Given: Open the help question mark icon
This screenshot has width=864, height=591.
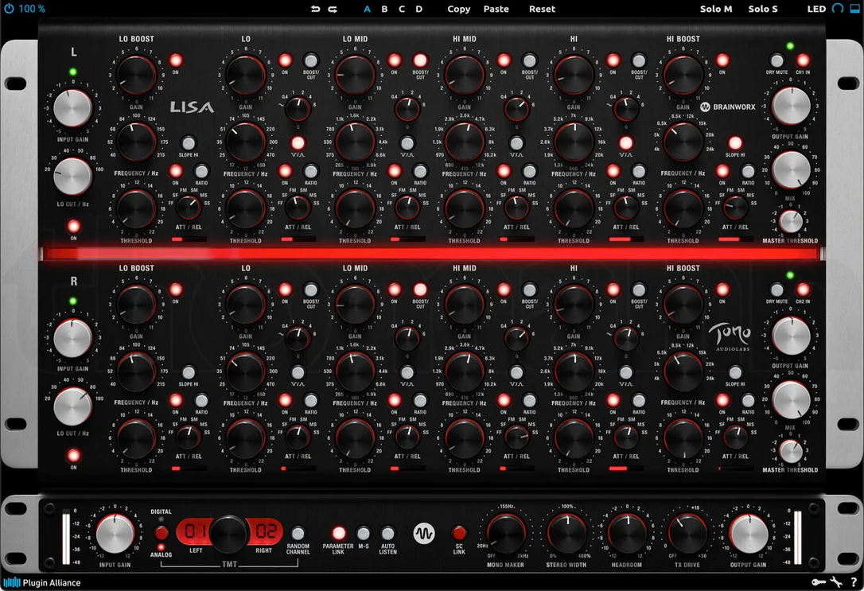Looking at the screenshot, I should pos(854,582).
